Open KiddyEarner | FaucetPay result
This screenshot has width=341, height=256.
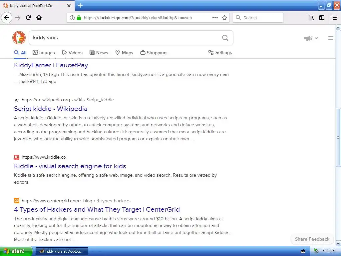51,65
